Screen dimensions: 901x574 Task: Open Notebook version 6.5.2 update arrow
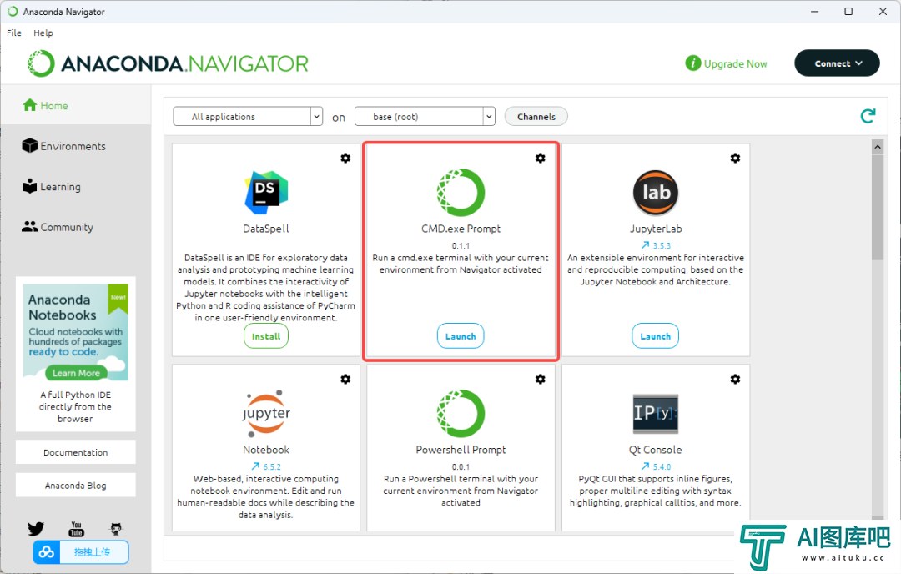coord(256,466)
